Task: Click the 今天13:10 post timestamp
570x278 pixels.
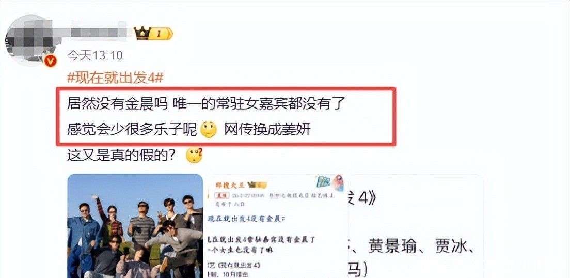Action: (x=95, y=56)
